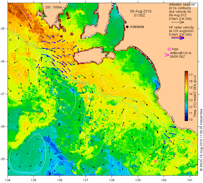
Task: Click the 135 longitude axis label
Action: 34,180
